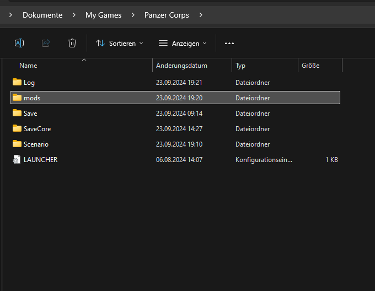Viewport: 375px width, 291px height.
Task: Click Dateiordner type in mods row
Action: (253, 98)
